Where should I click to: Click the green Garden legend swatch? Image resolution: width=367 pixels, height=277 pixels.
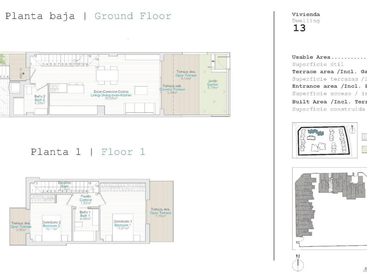coord(364,149)
